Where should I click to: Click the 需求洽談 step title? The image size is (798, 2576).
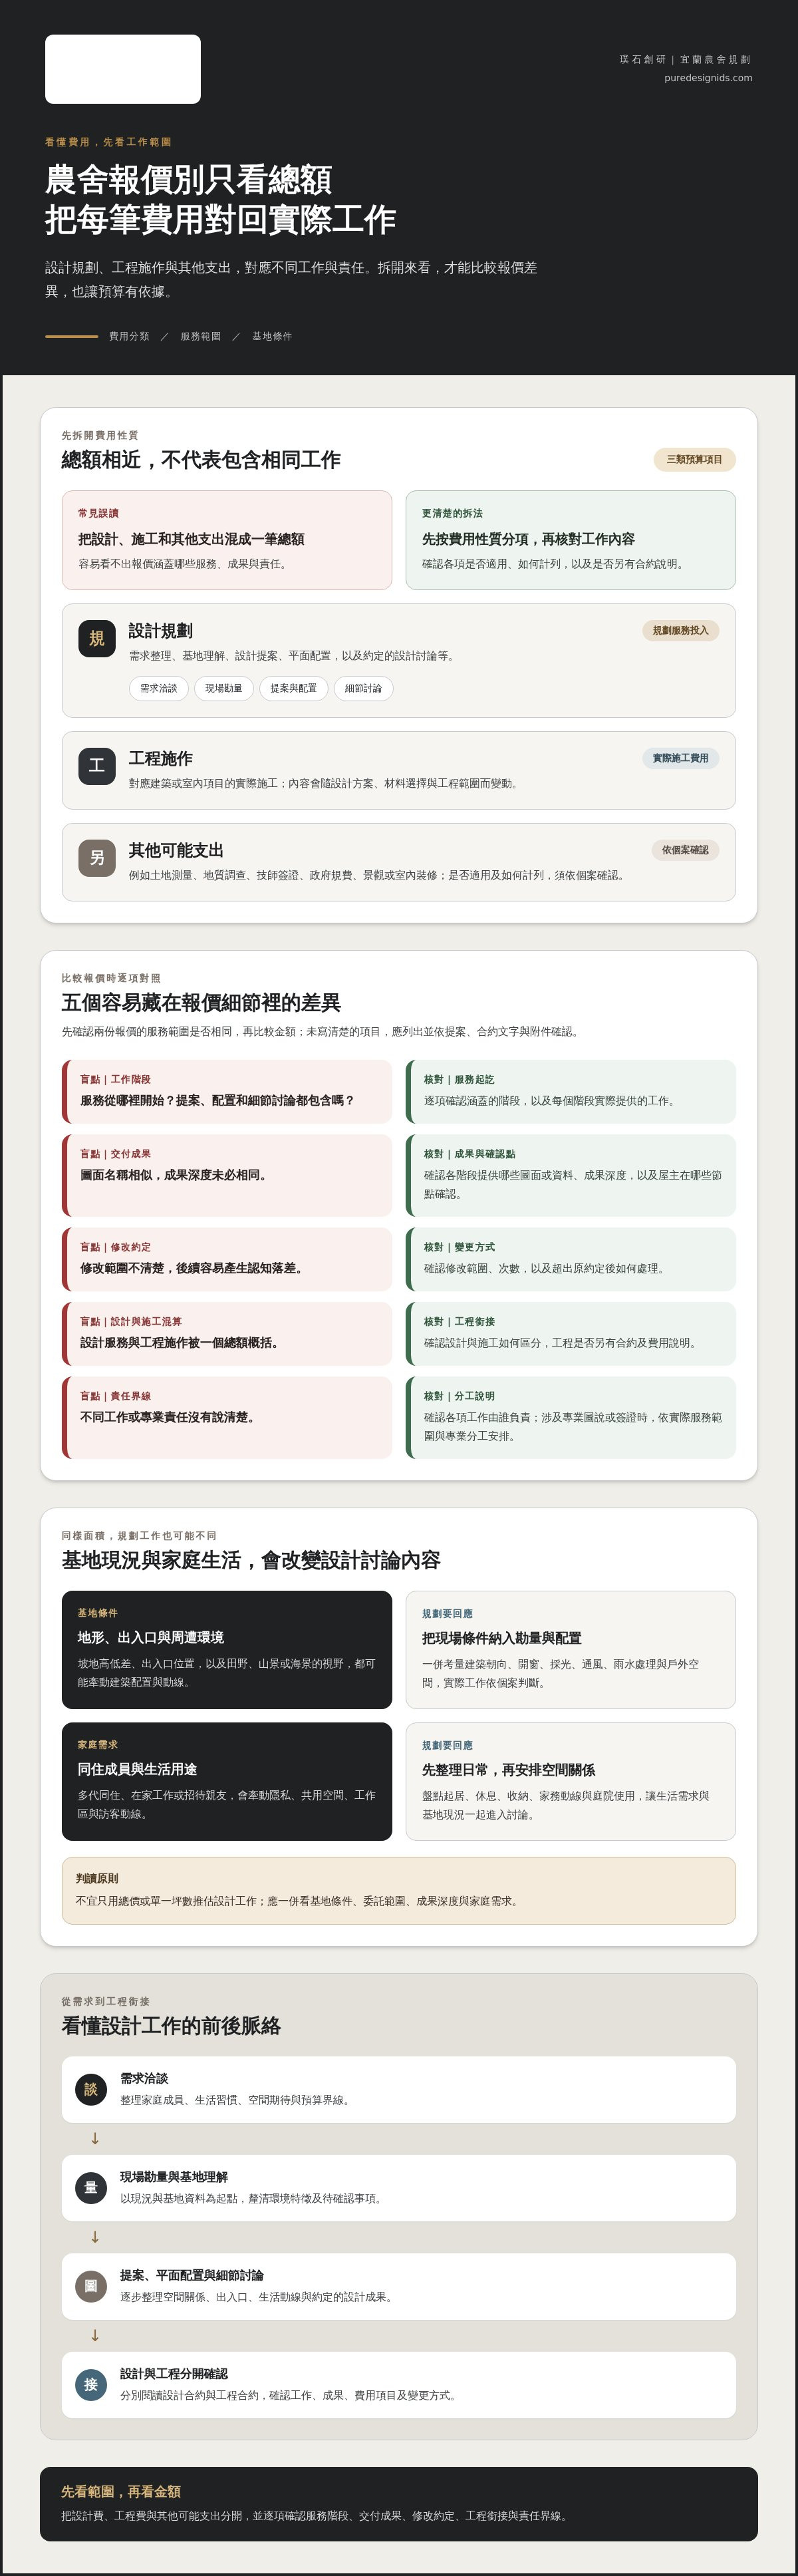pyautogui.click(x=144, y=2078)
